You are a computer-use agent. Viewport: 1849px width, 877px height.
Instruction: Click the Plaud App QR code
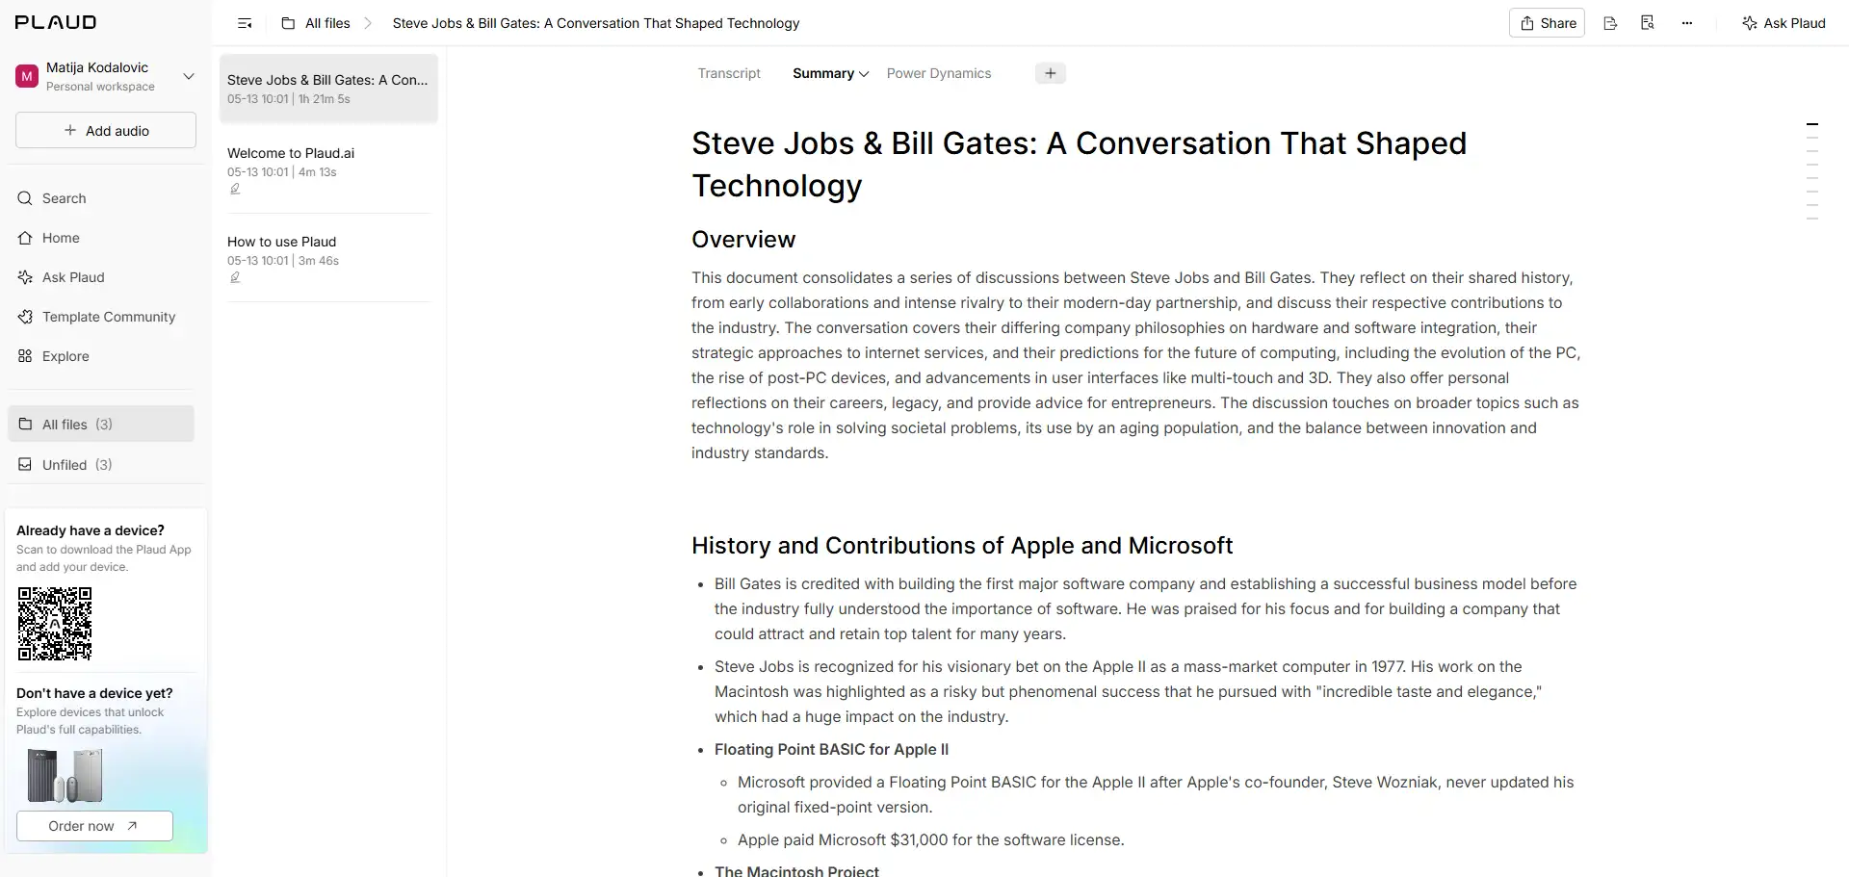pyautogui.click(x=55, y=624)
